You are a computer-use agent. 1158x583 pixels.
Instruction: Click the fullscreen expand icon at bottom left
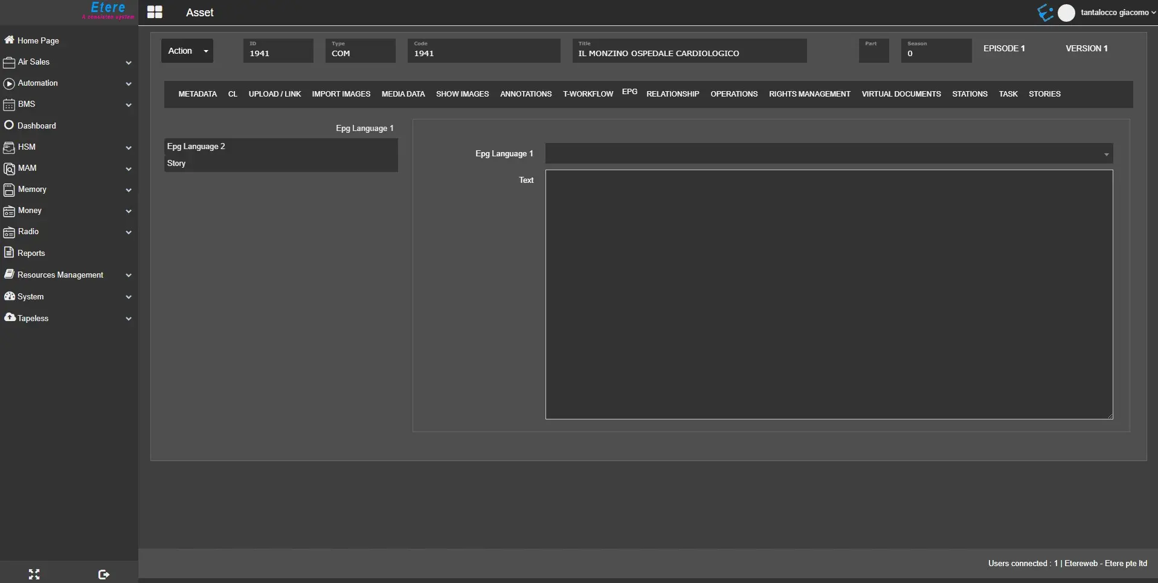pos(34,574)
